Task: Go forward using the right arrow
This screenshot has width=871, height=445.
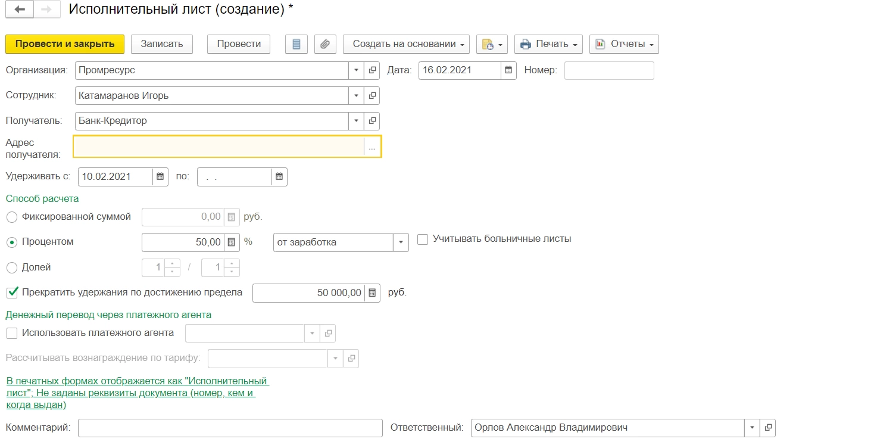Action: tap(47, 10)
